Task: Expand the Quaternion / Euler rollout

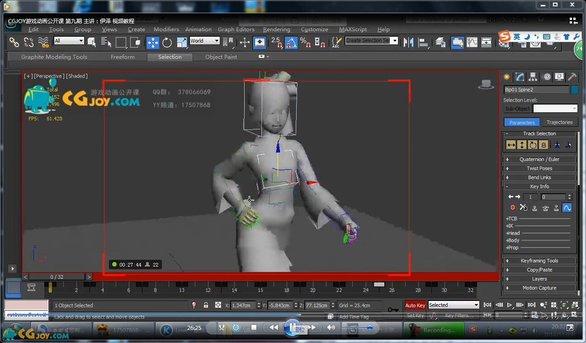Action: (539, 159)
